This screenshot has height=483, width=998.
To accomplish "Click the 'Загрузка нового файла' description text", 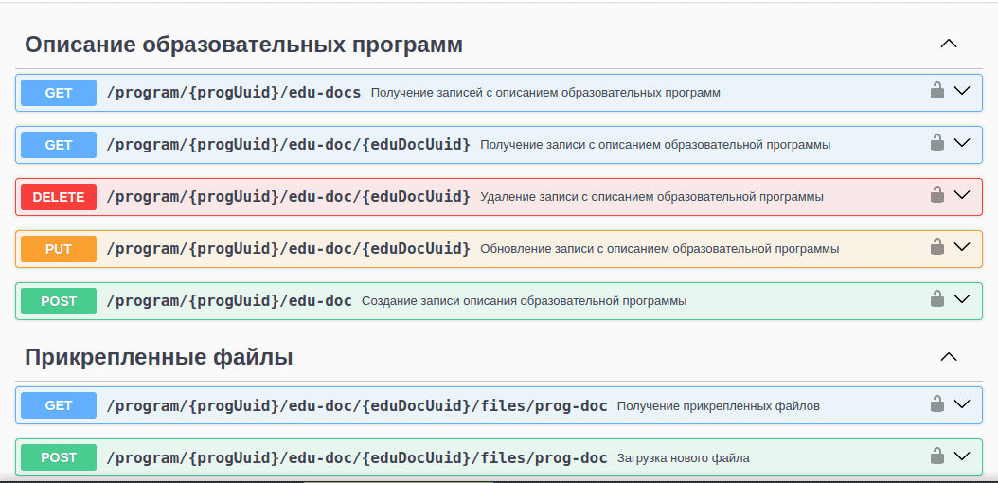I will click(x=683, y=458).
